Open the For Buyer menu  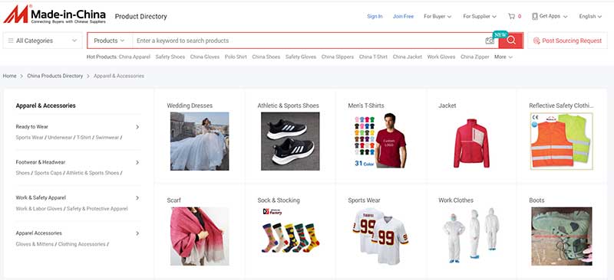437,16
